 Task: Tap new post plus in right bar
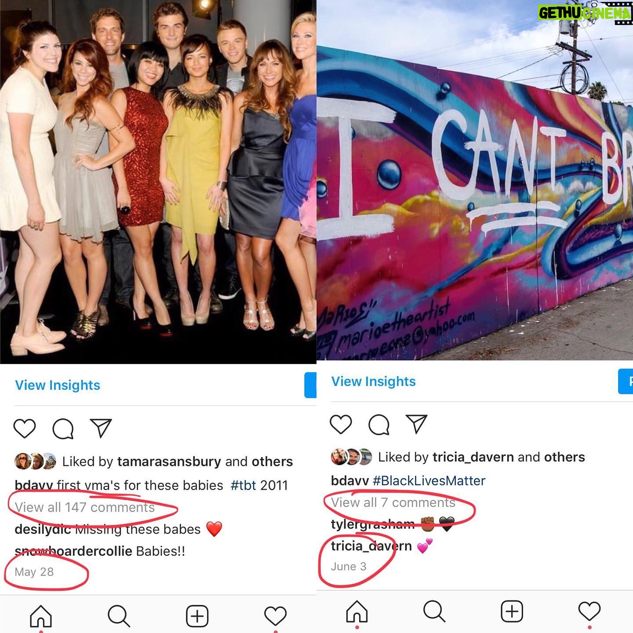tap(512, 611)
